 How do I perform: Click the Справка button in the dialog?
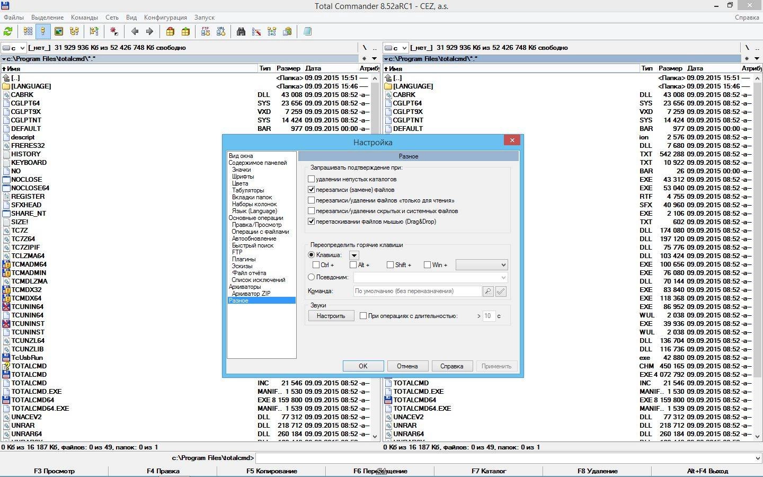452,366
